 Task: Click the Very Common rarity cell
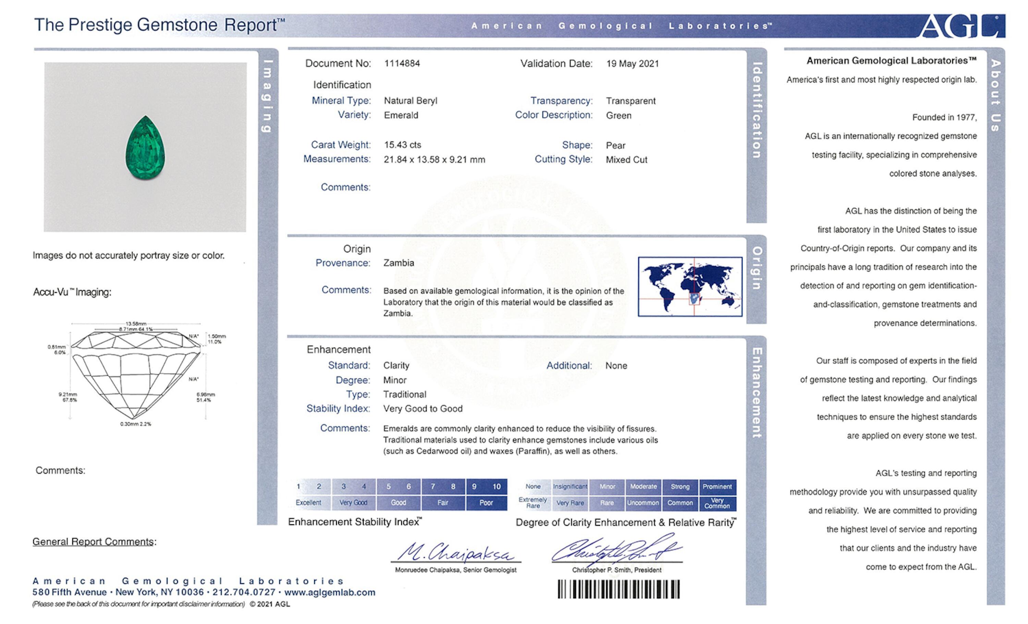click(x=717, y=503)
